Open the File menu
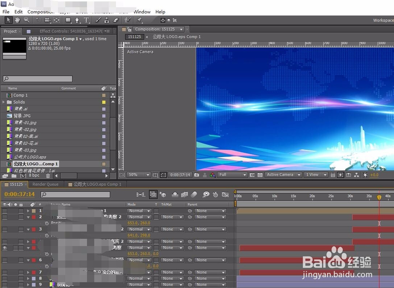 (6, 12)
